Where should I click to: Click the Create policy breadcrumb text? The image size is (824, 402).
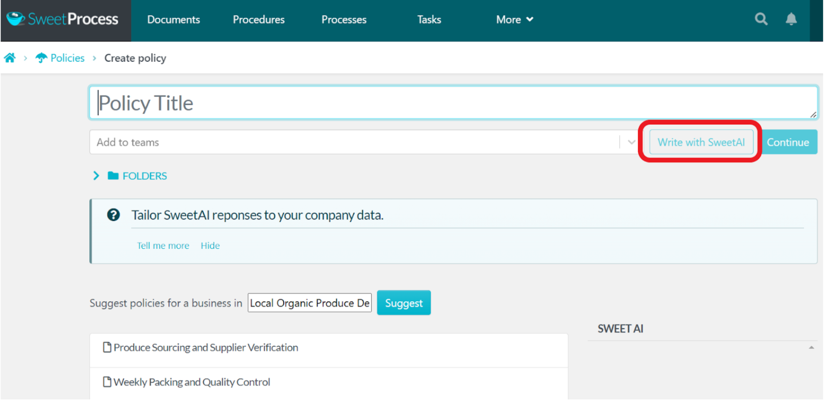pyautogui.click(x=135, y=58)
